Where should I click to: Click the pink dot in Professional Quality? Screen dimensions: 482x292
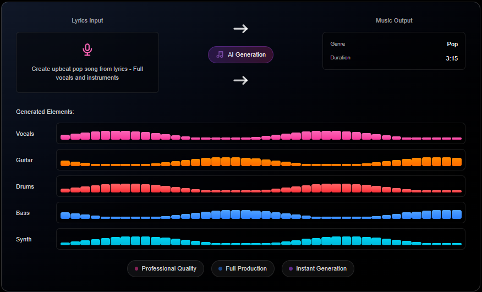(x=136, y=269)
